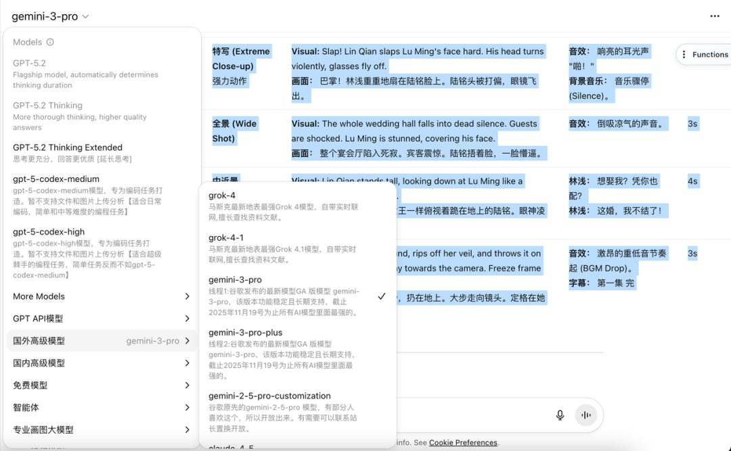Expand the 国外高级模型 submenu
The width and height of the screenshot is (731, 451).
pyautogui.click(x=102, y=341)
